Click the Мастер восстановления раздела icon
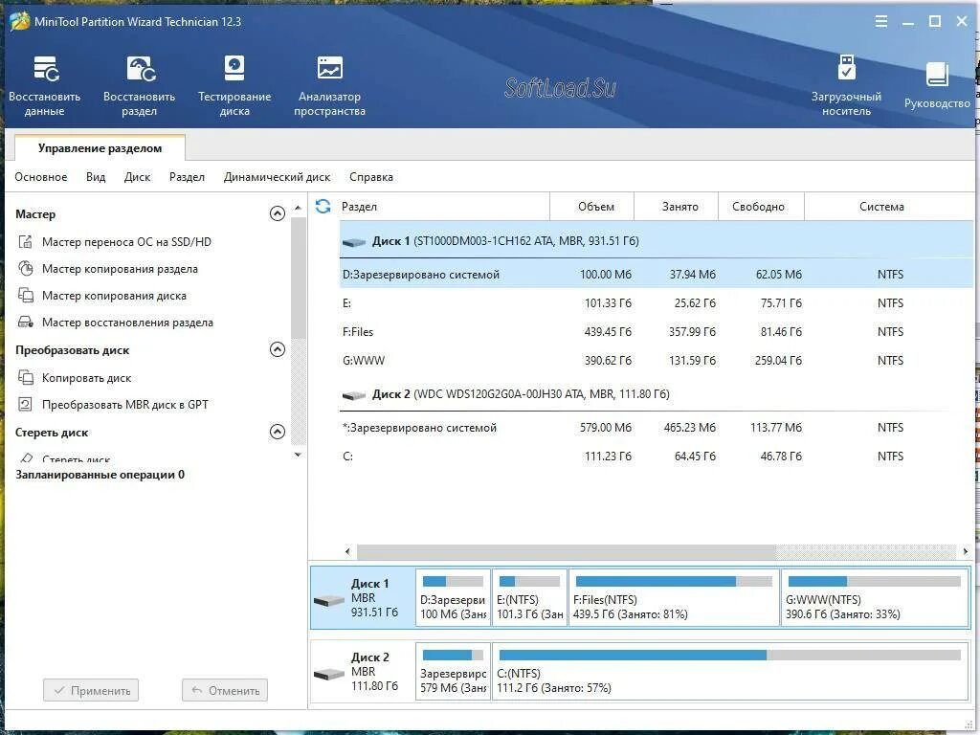 point(26,322)
